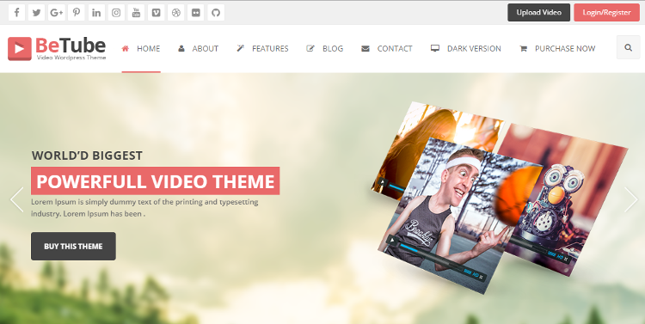Open the Features menu item
This screenshot has width=645, height=324.
point(263,48)
